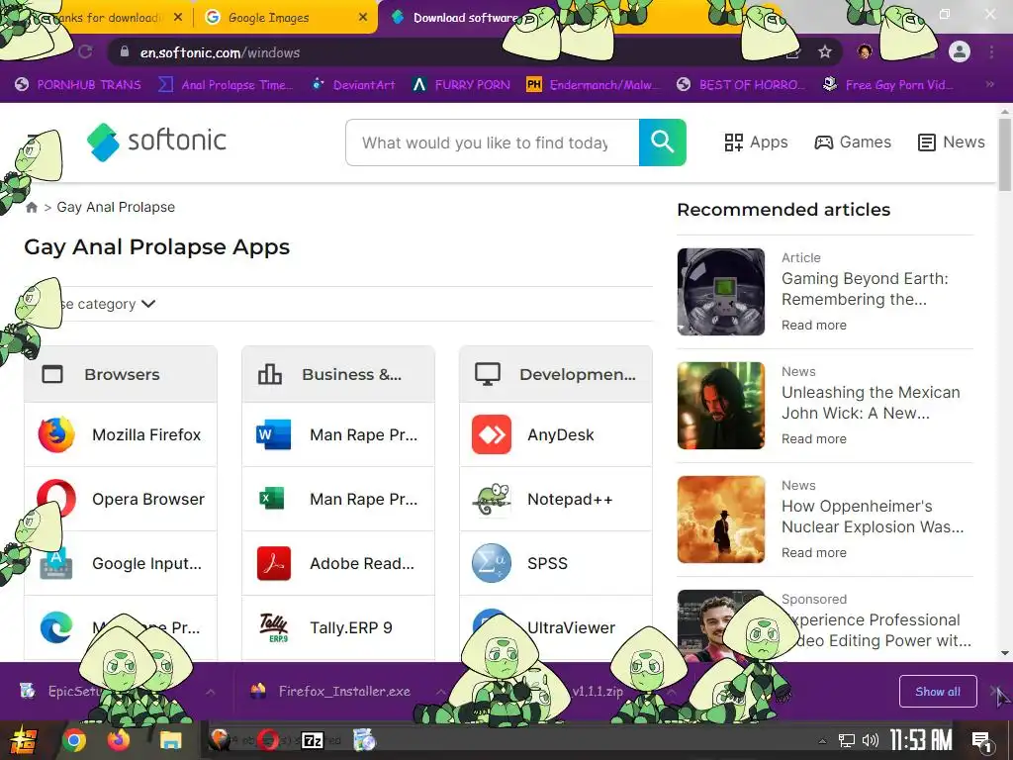Open the Developmen... category header

556,374
